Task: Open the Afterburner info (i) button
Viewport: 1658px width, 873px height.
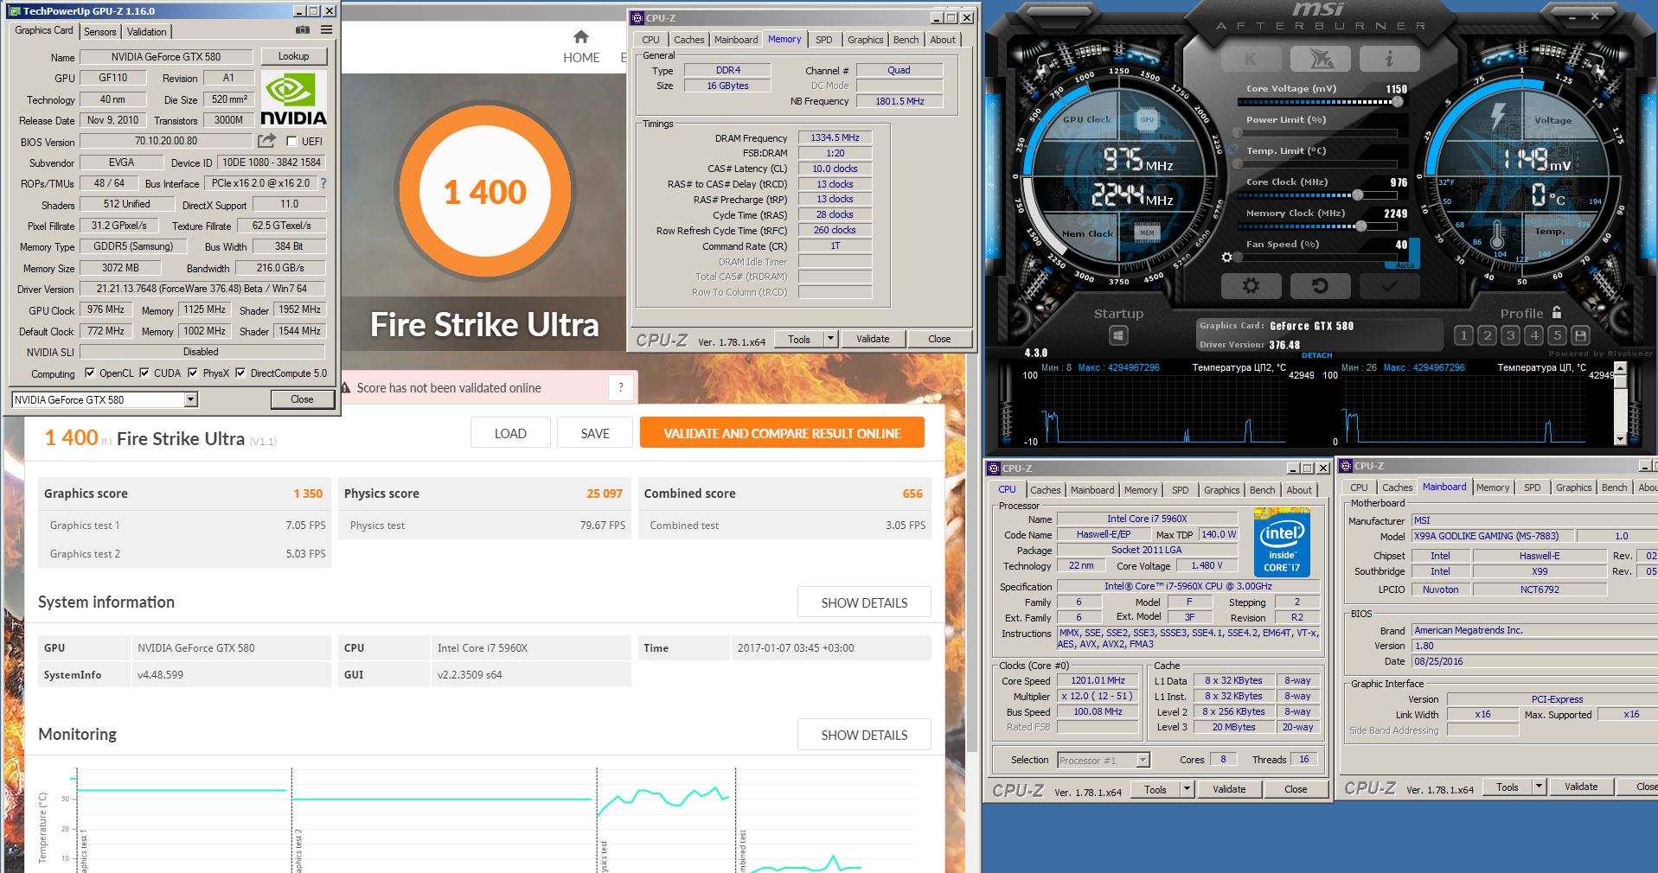Action: tap(1389, 59)
